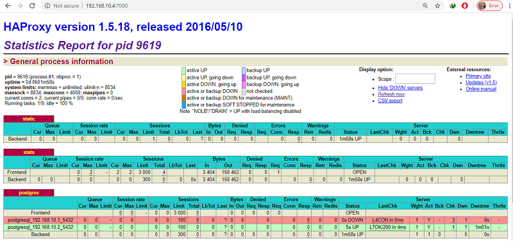Click the 5s UP status cell
This screenshot has width=513, height=241.
352,227
